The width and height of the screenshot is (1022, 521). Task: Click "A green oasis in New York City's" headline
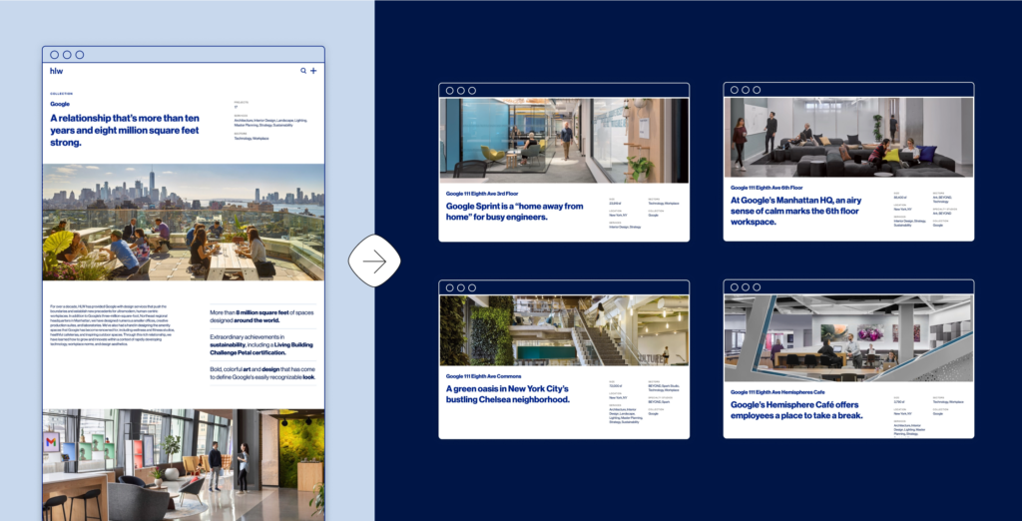pos(508,394)
